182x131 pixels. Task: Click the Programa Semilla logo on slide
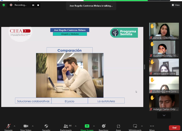[x=124, y=33]
